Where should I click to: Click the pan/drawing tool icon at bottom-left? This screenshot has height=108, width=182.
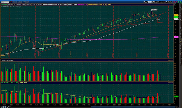8,107
